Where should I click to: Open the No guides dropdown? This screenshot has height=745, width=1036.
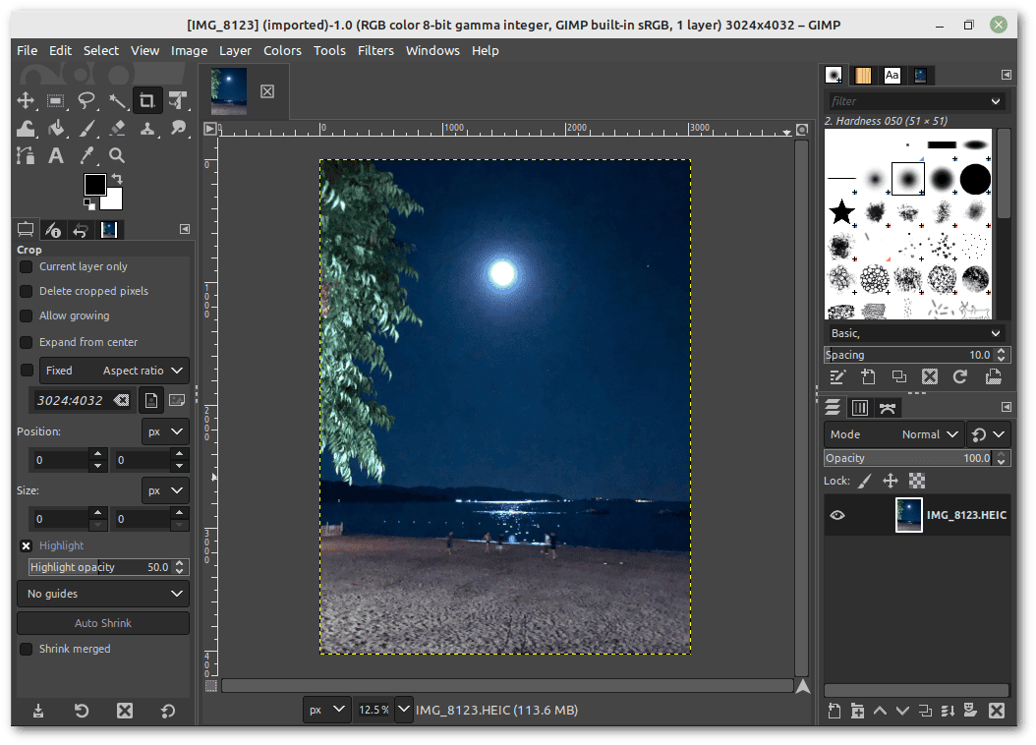point(103,594)
